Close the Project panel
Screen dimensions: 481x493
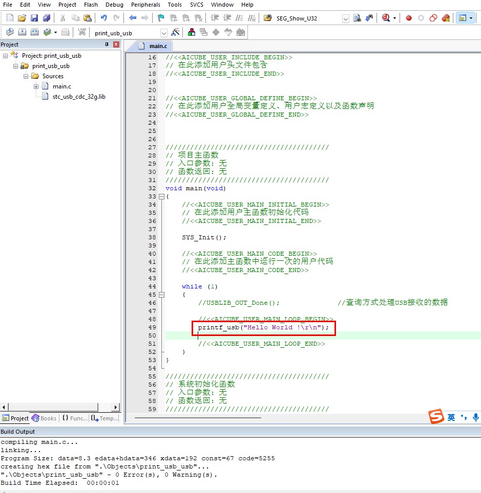click(x=116, y=44)
